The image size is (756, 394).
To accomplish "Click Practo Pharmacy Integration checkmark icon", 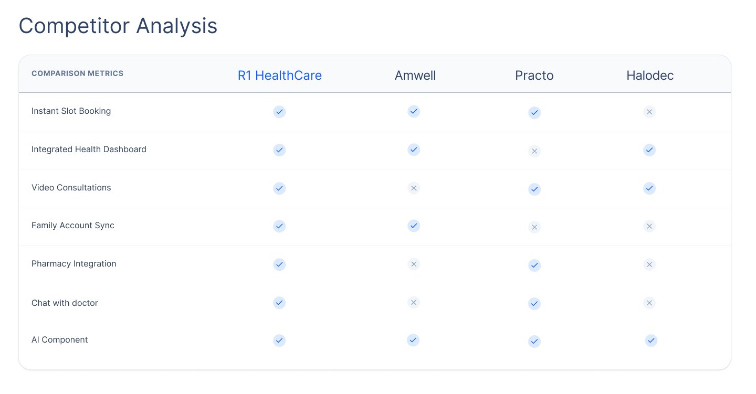I will pyautogui.click(x=534, y=265).
